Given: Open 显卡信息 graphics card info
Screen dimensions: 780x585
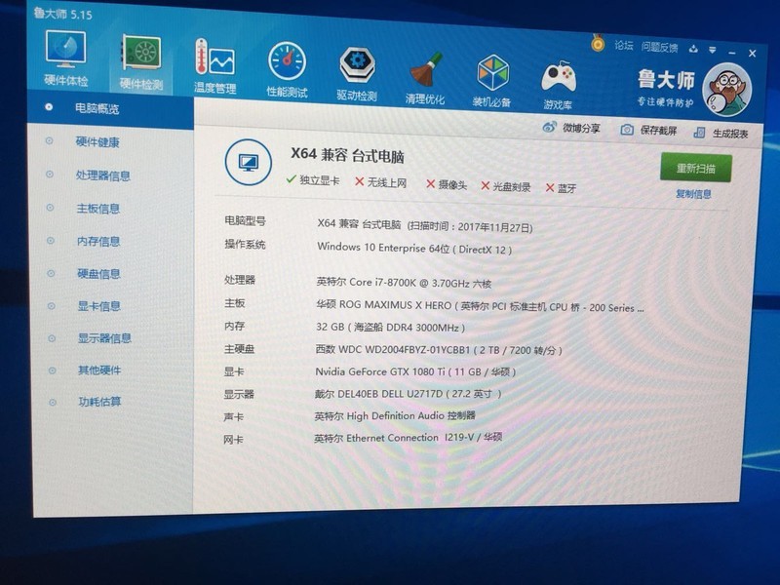Looking at the screenshot, I should click(x=99, y=305).
